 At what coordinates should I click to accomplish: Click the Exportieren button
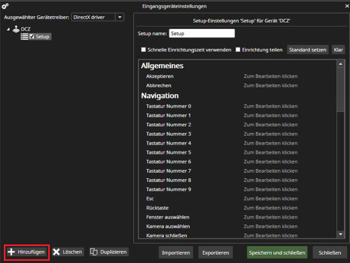pos(215,253)
